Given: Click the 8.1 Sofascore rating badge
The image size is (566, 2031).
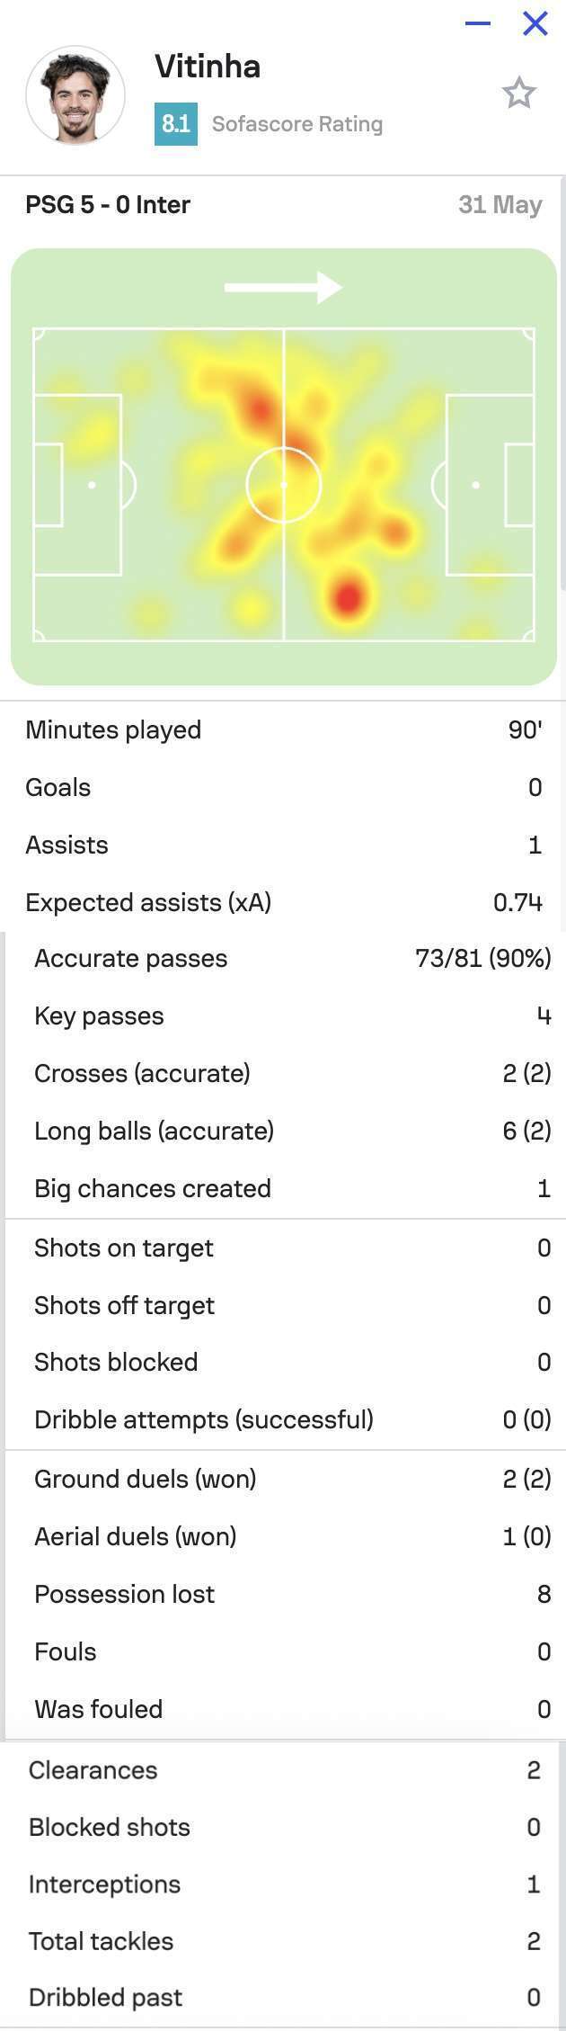Looking at the screenshot, I should click(x=176, y=123).
